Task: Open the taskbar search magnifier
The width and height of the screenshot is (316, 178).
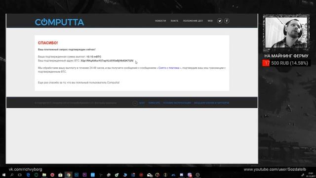Action: click(12, 175)
